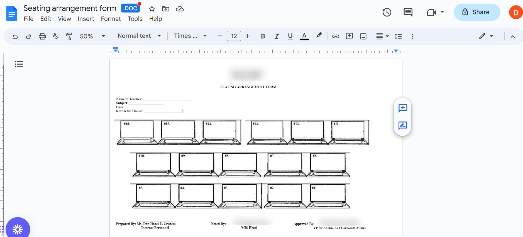Expand the Meet call options arrow
The image size is (523, 237).
point(442,12)
